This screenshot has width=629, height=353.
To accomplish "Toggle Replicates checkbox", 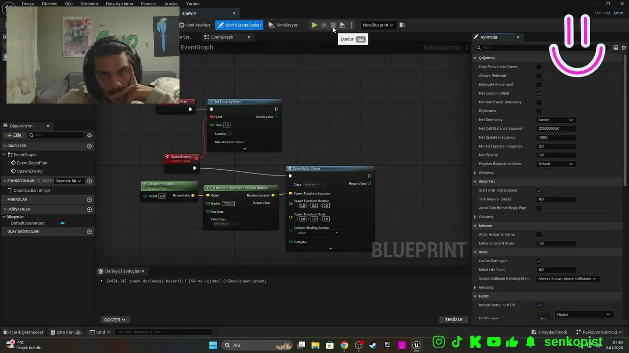I will (539, 111).
